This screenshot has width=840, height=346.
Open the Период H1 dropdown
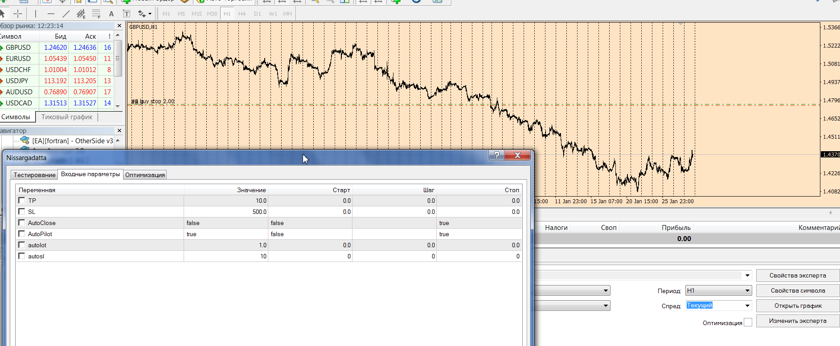[x=719, y=290]
